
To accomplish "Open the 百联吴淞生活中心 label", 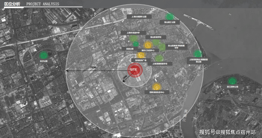I will click(x=157, y=92).
